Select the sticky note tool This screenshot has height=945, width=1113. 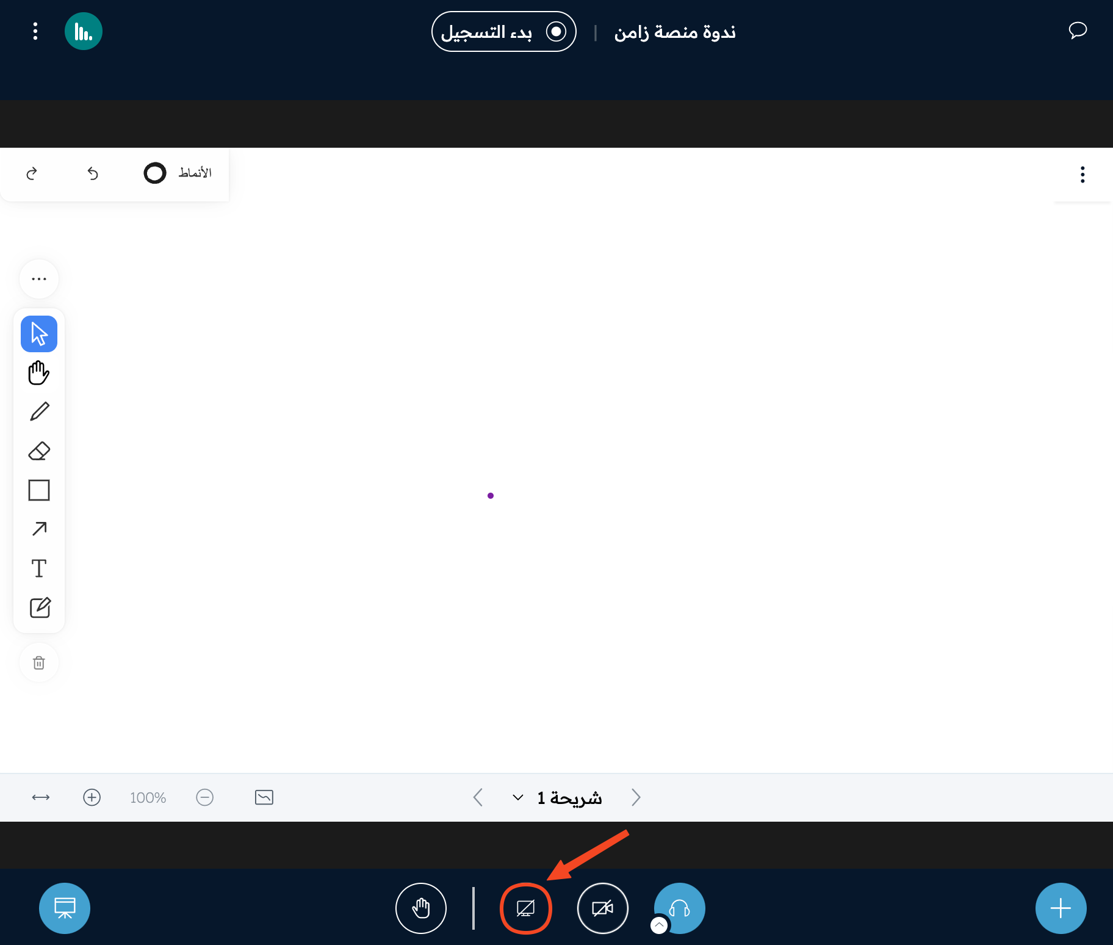pos(39,607)
